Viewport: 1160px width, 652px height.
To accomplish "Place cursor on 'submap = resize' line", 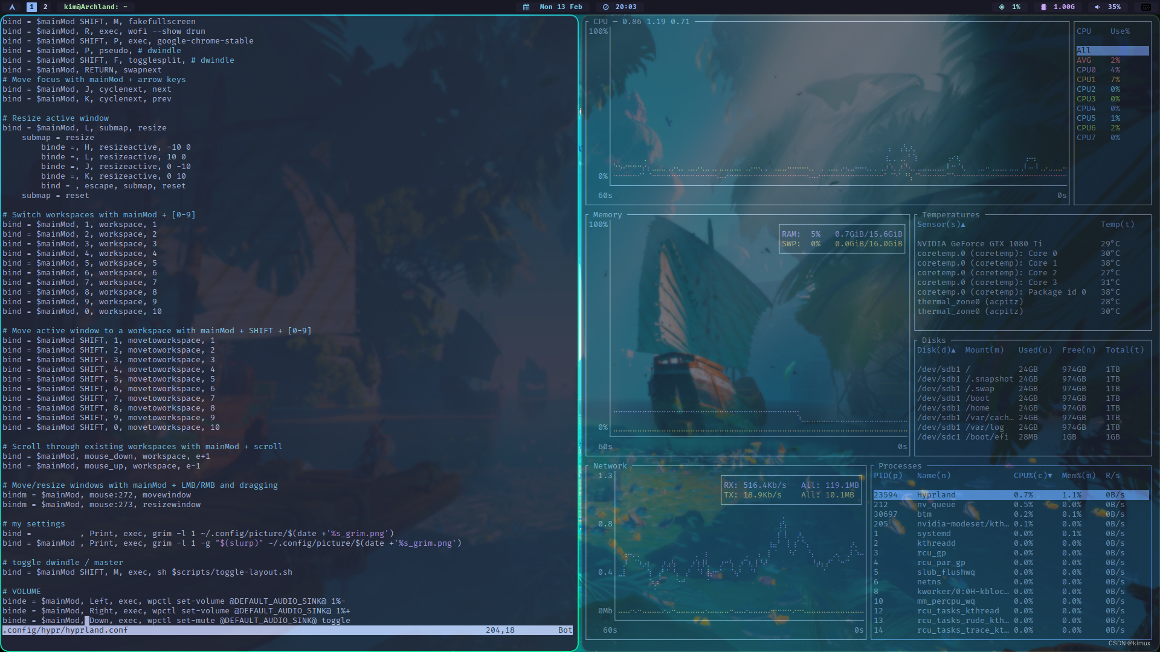I will coord(58,138).
